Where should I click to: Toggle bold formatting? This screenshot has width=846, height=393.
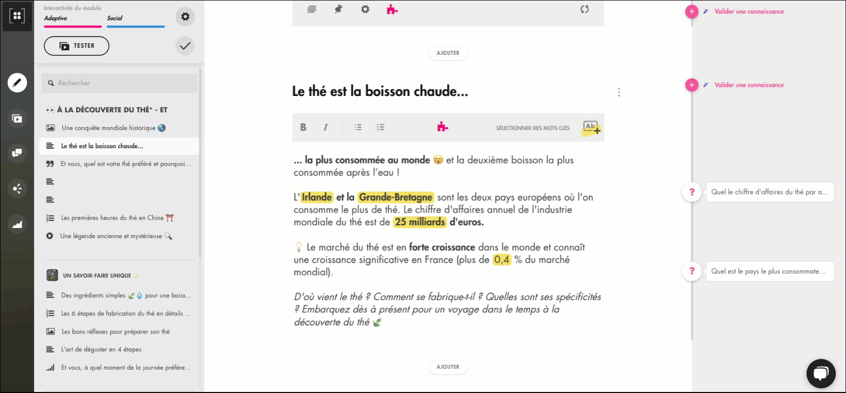pyautogui.click(x=303, y=127)
